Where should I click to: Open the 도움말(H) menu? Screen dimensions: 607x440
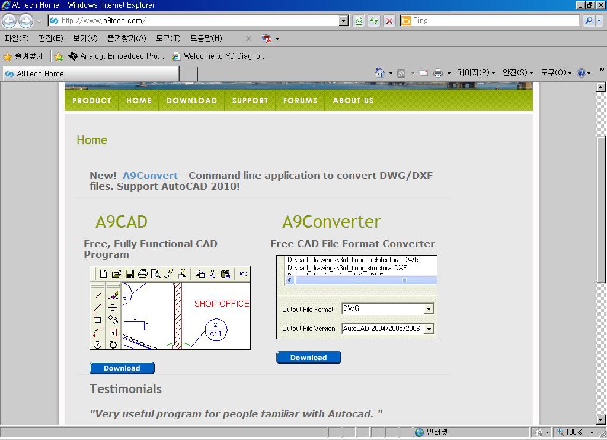click(x=206, y=38)
